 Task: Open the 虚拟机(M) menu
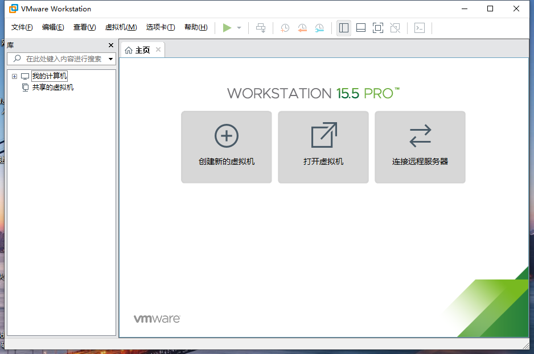[x=121, y=27]
